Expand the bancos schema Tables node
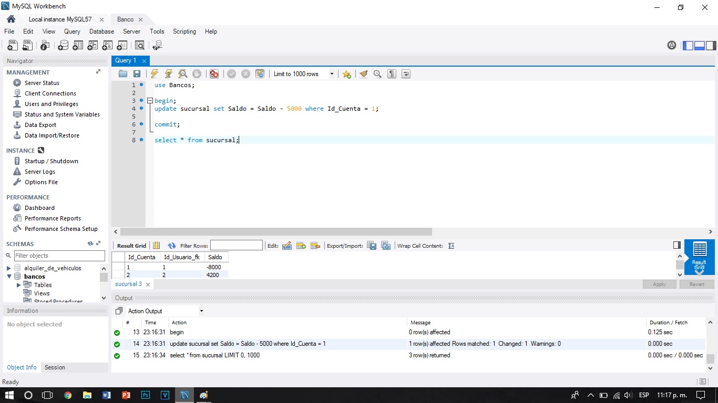718x403 pixels. click(18, 284)
